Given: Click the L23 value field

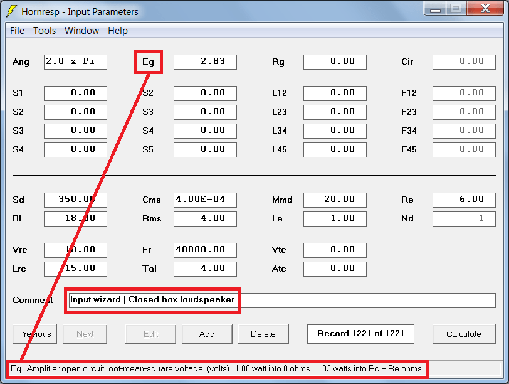Looking at the screenshot, I should pos(335,112).
